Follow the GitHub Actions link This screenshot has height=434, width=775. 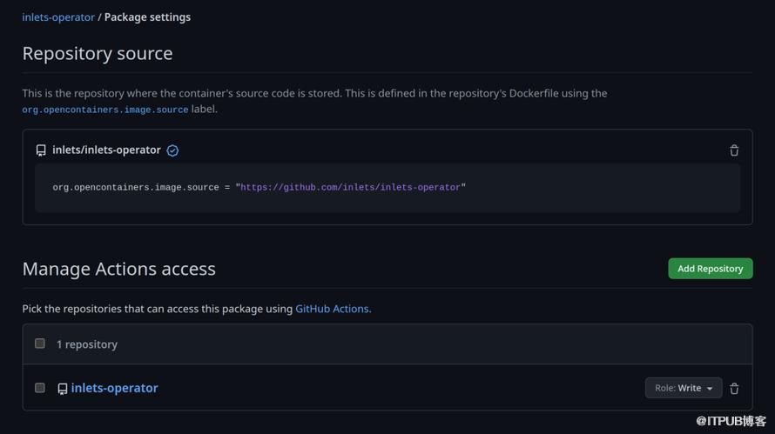(x=334, y=309)
